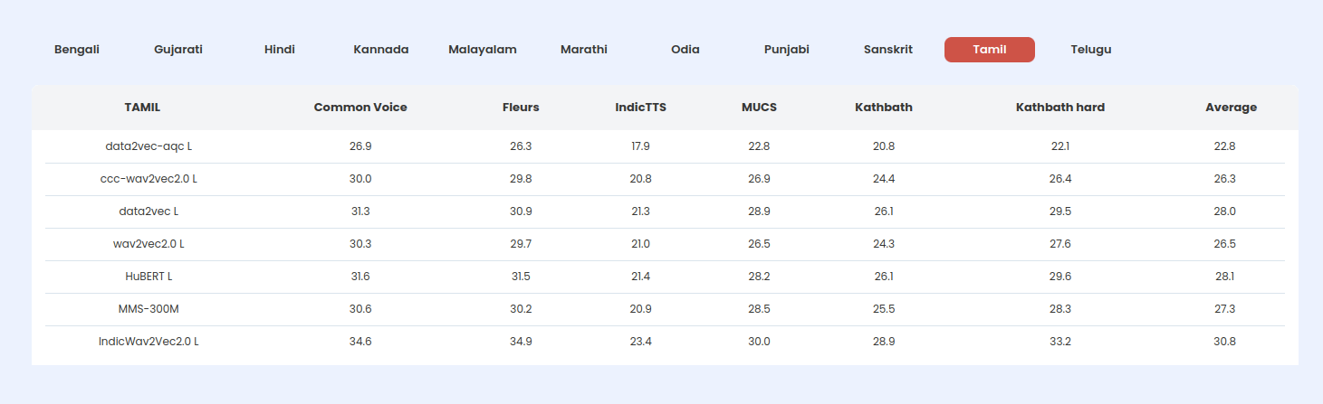Click the Kathbath column header

pyautogui.click(x=884, y=108)
